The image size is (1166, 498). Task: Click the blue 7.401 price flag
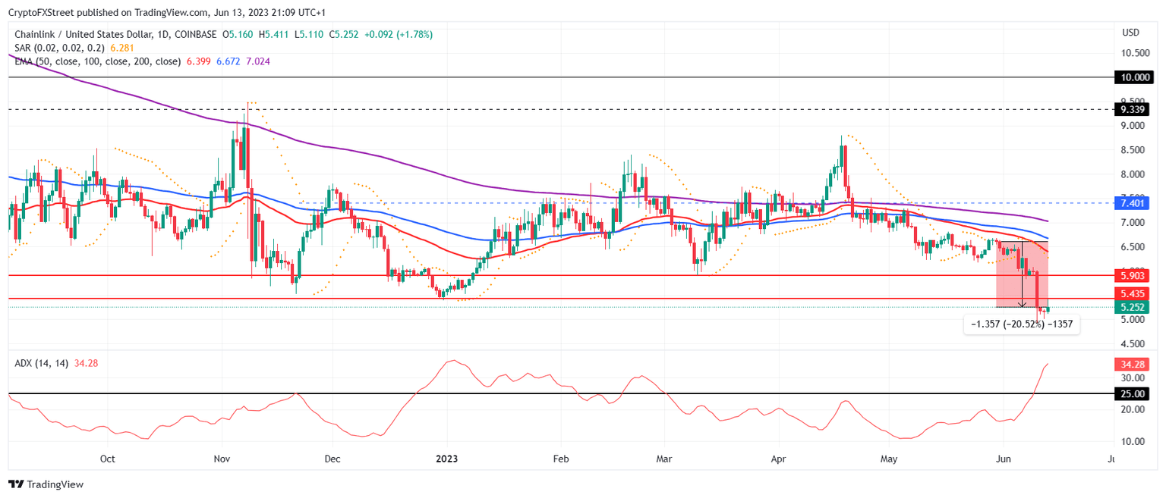pyautogui.click(x=1131, y=204)
